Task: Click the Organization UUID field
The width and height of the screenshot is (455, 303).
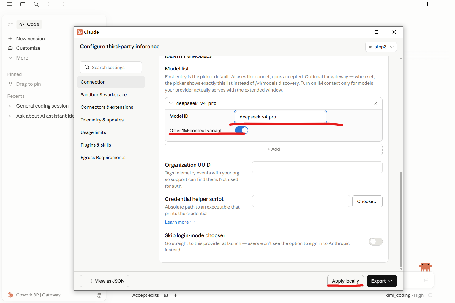Action: click(317, 167)
